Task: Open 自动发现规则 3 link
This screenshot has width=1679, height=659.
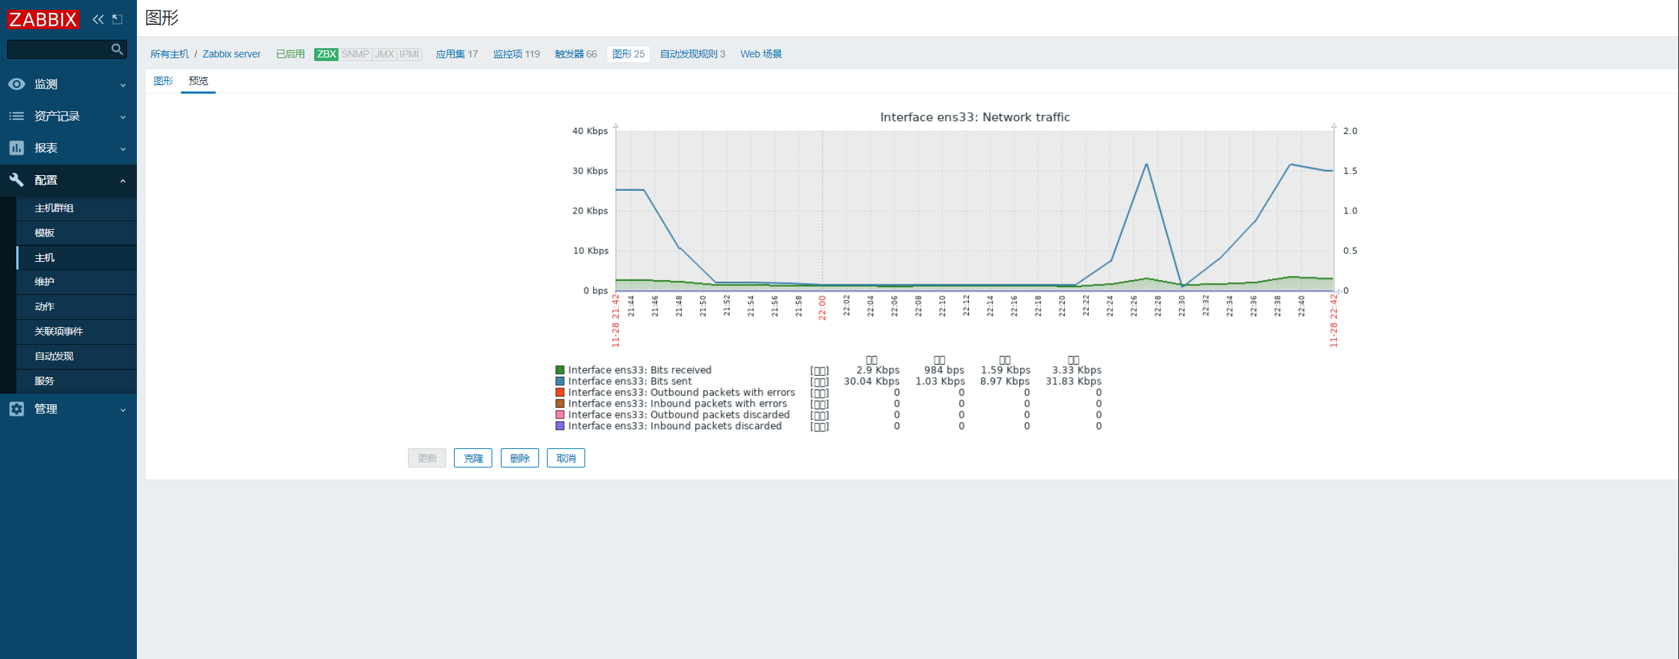Action: click(692, 54)
